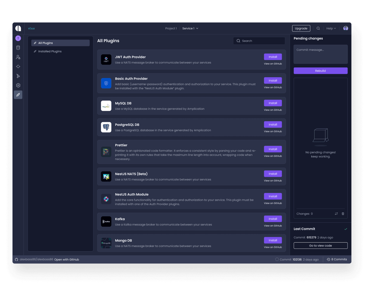
Task: View JWT Auth Provider on GitHub
Action: click(x=273, y=64)
